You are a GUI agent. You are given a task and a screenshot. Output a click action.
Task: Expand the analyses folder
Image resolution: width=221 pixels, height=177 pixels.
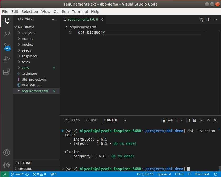click(x=36, y=33)
